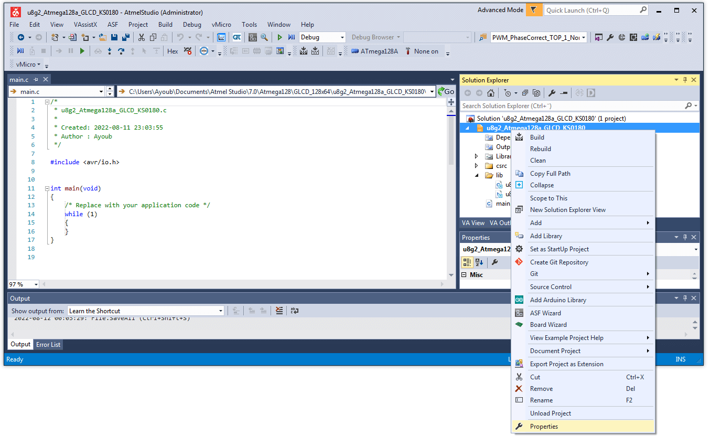Open the ASF menu

click(x=113, y=25)
